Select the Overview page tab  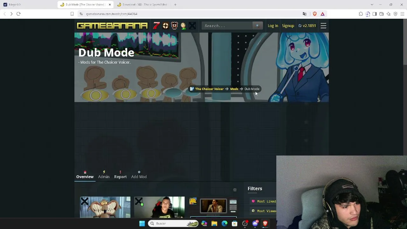tap(85, 175)
